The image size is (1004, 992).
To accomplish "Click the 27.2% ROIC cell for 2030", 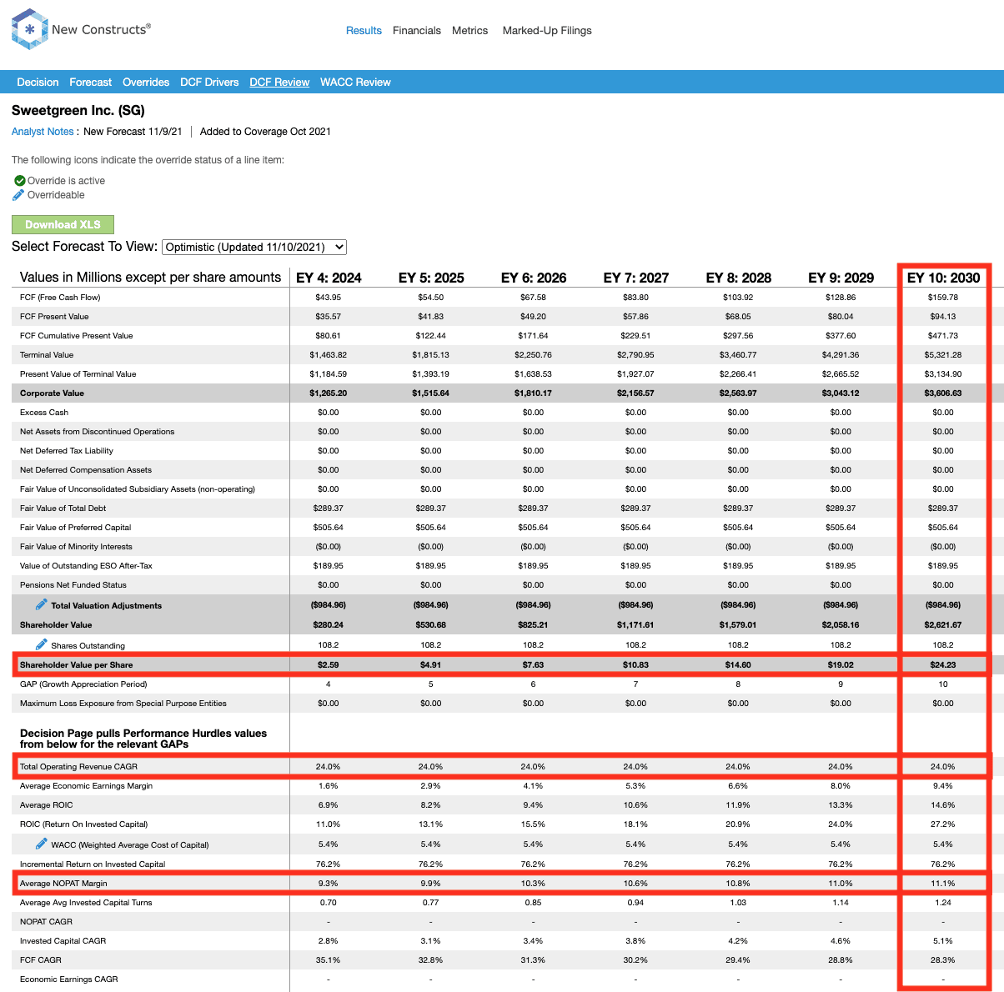I will tap(943, 824).
